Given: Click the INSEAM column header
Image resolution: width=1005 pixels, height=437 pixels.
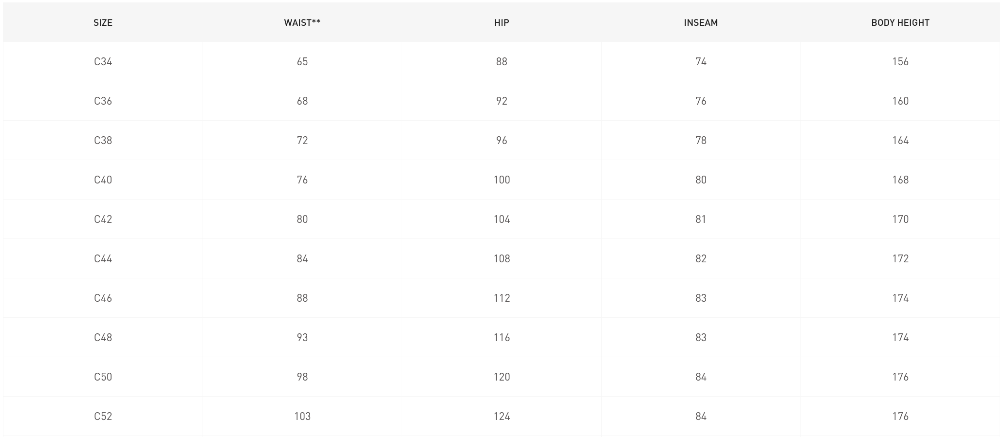Looking at the screenshot, I should (701, 22).
